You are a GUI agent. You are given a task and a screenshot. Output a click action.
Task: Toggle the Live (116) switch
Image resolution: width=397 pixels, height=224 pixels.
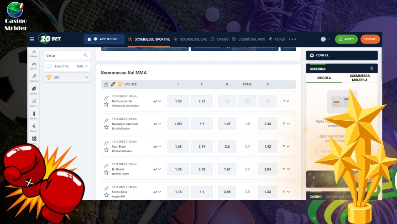pos(49,66)
